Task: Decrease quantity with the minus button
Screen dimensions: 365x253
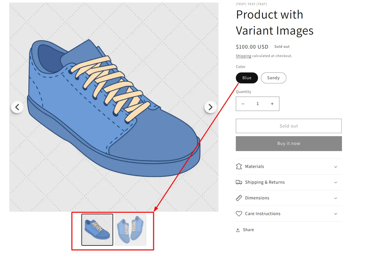Action: pyautogui.click(x=243, y=104)
